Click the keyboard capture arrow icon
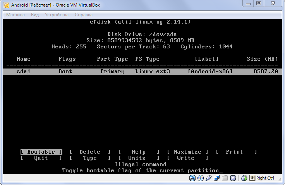Viewport: 285px width, 185px height. (252, 178)
